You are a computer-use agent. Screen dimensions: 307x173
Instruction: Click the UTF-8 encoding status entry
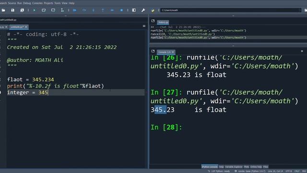coord(289,171)
